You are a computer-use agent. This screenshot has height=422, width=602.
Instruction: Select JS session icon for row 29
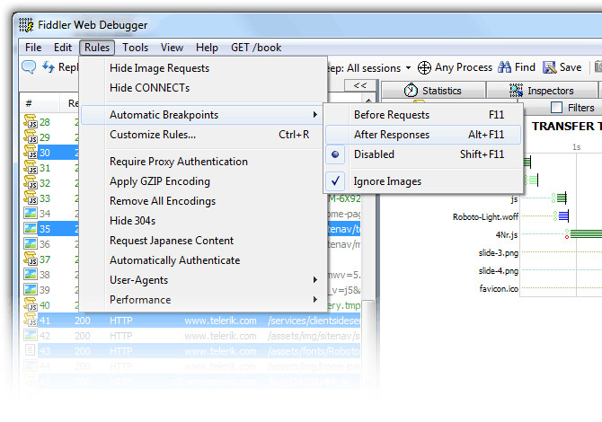(31, 137)
